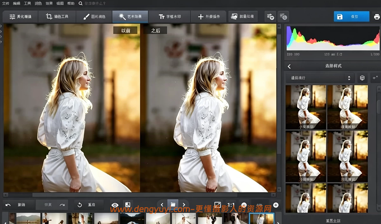Open the plus-icon plugins tab
This screenshot has width=381, height=224.
click(209, 16)
